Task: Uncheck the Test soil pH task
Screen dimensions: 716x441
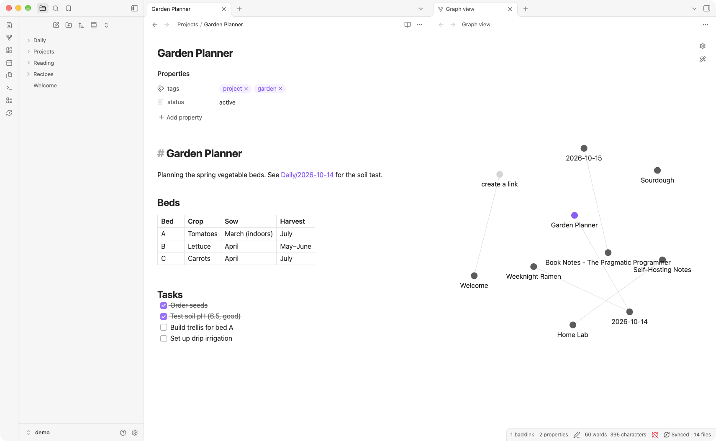Action: (x=164, y=316)
